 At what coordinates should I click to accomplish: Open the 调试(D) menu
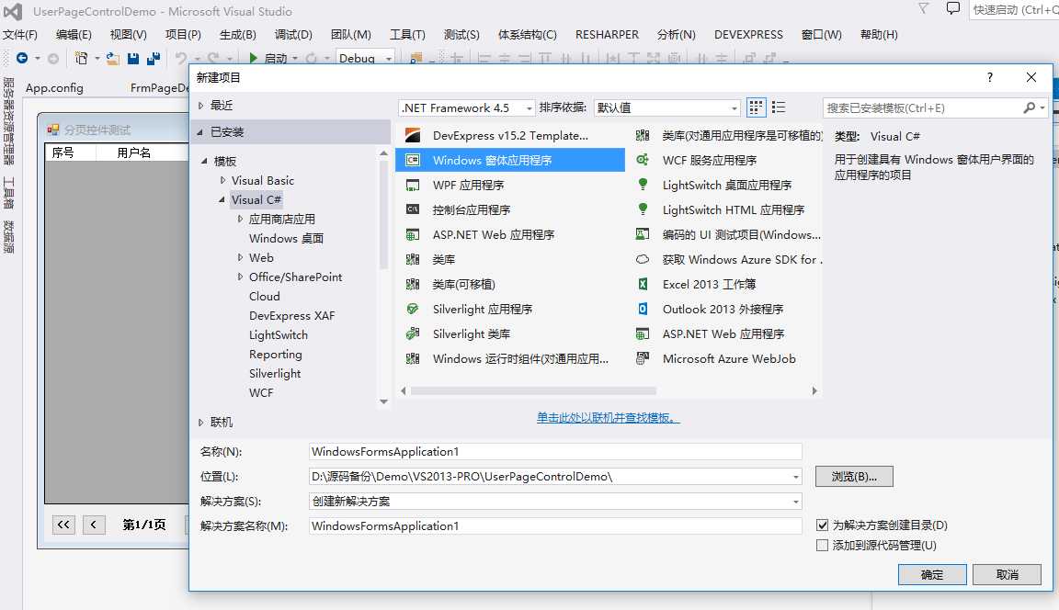(x=293, y=34)
